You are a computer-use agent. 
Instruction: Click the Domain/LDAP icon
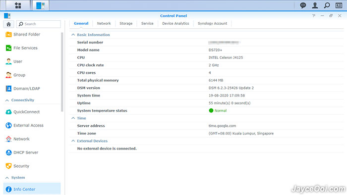pos(8,89)
